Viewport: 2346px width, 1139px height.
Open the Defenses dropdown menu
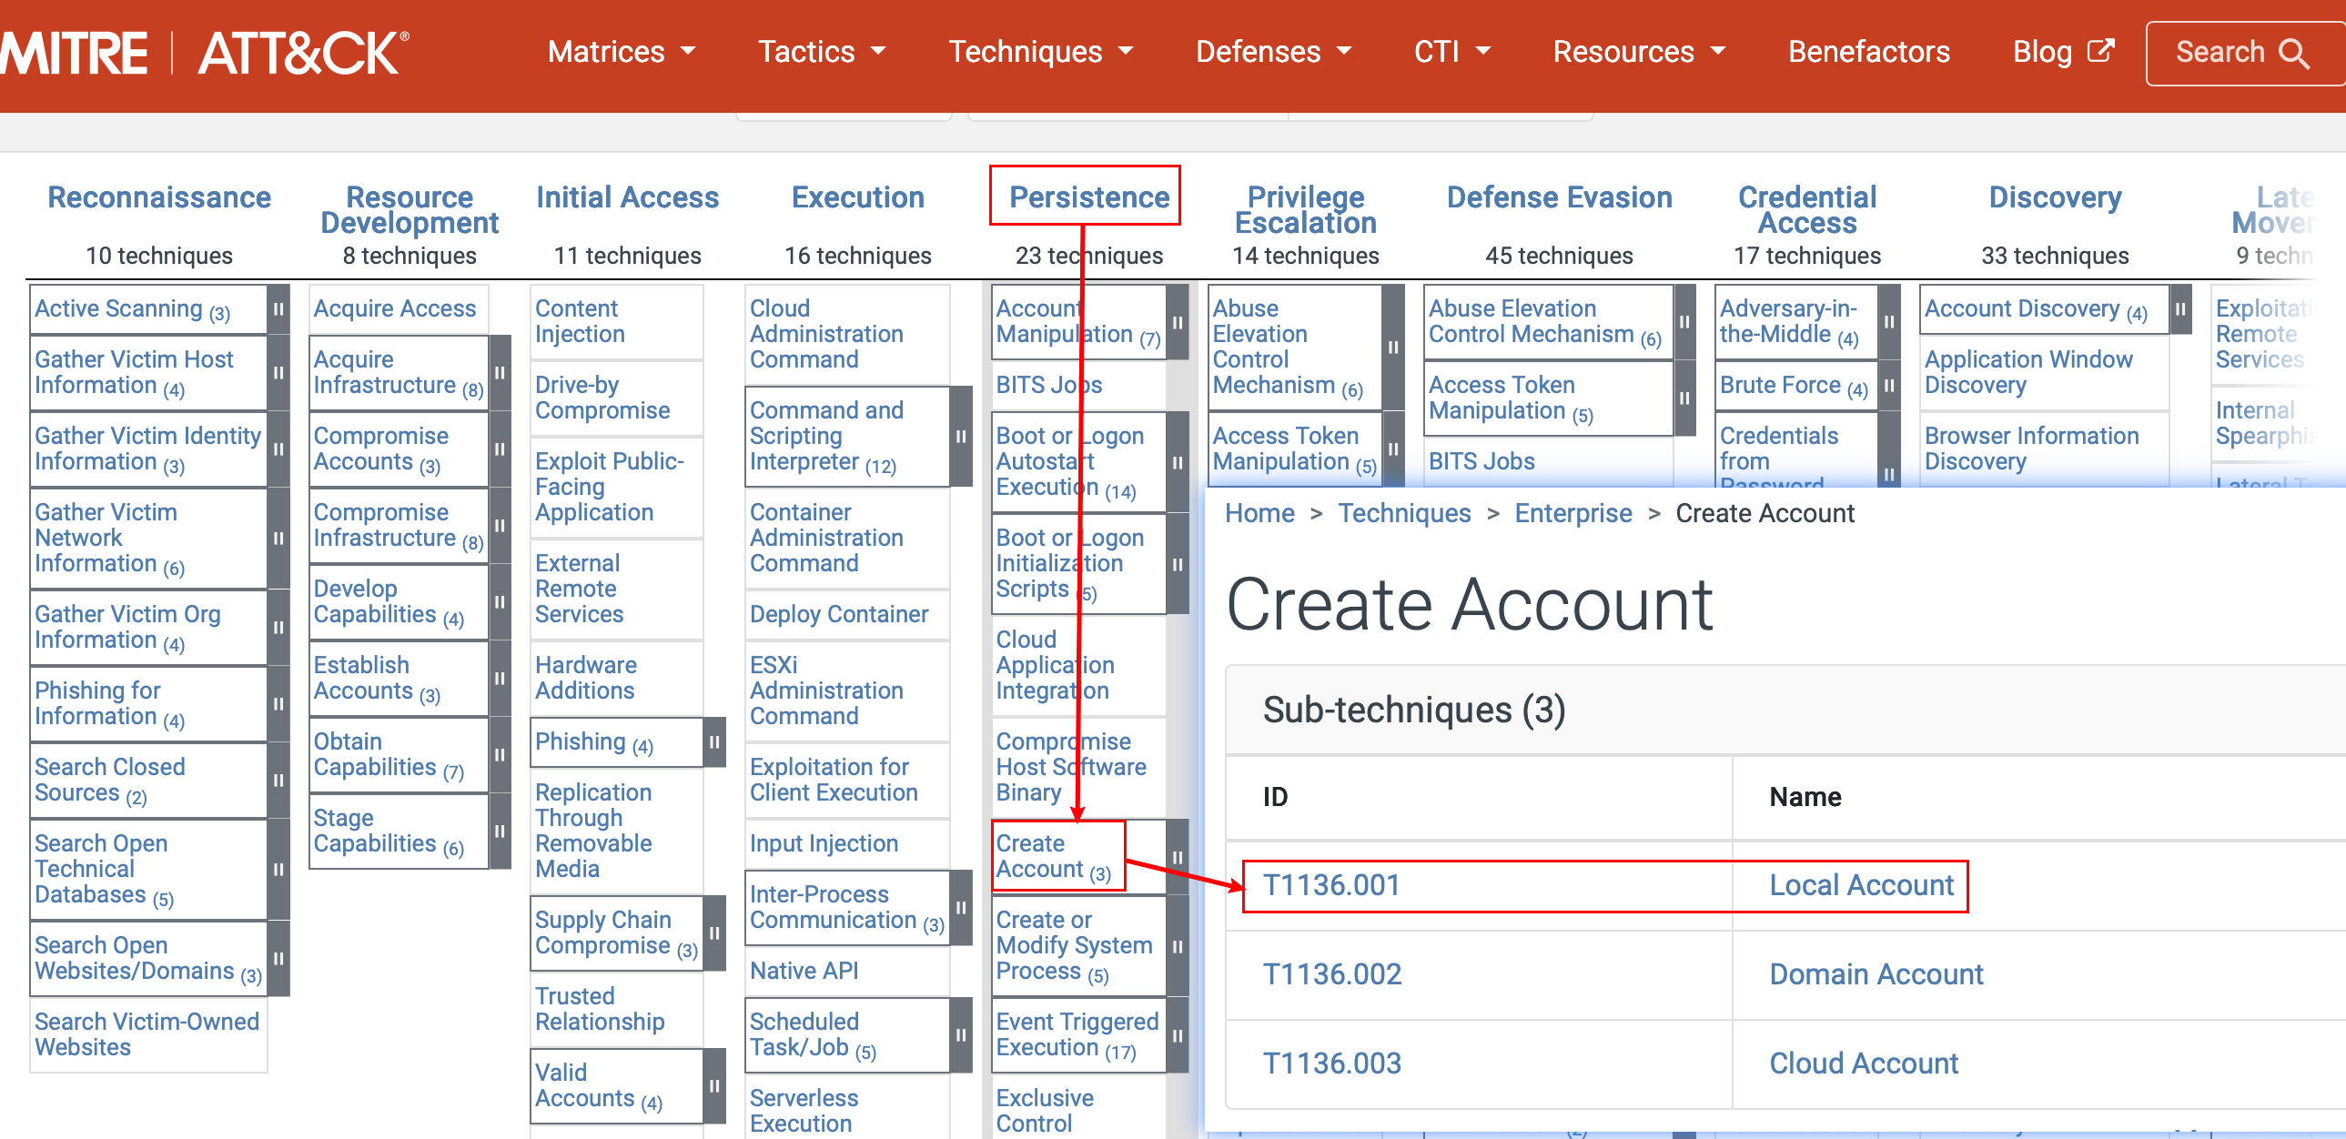[1273, 52]
